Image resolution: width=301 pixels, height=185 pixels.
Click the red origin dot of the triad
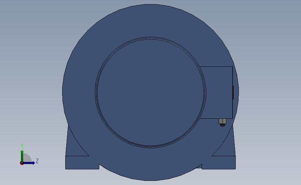pyautogui.click(x=22, y=163)
